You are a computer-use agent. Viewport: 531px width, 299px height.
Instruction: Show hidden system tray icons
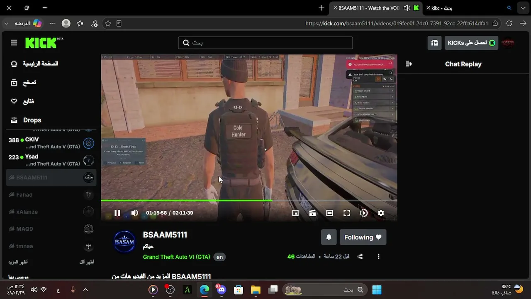tap(85, 290)
